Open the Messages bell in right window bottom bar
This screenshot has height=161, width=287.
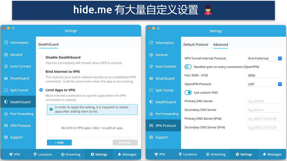(264, 154)
